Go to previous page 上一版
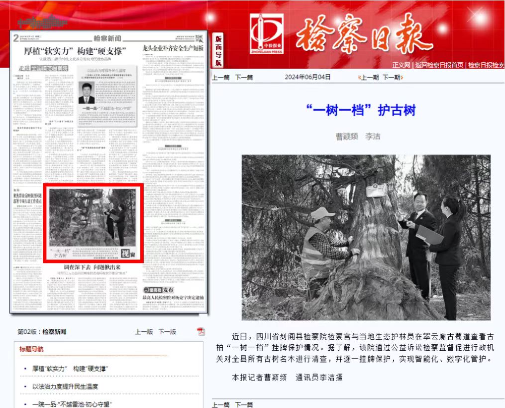This screenshot has width=505, height=408. tap(144, 332)
